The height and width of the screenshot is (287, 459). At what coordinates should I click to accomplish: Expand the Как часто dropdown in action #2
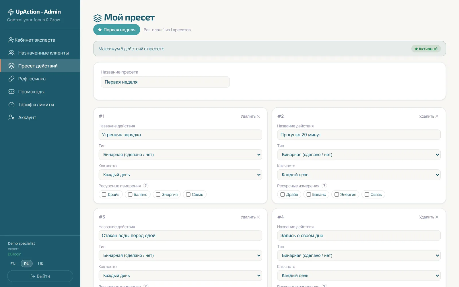click(359, 175)
